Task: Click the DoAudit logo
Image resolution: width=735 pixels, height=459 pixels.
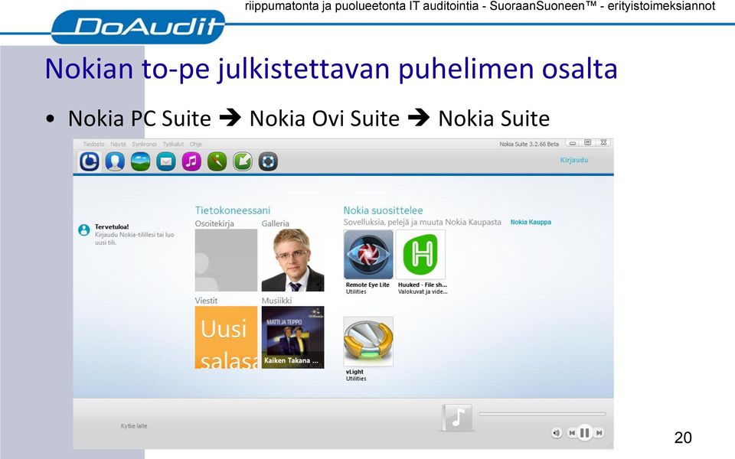Action: tap(139, 28)
